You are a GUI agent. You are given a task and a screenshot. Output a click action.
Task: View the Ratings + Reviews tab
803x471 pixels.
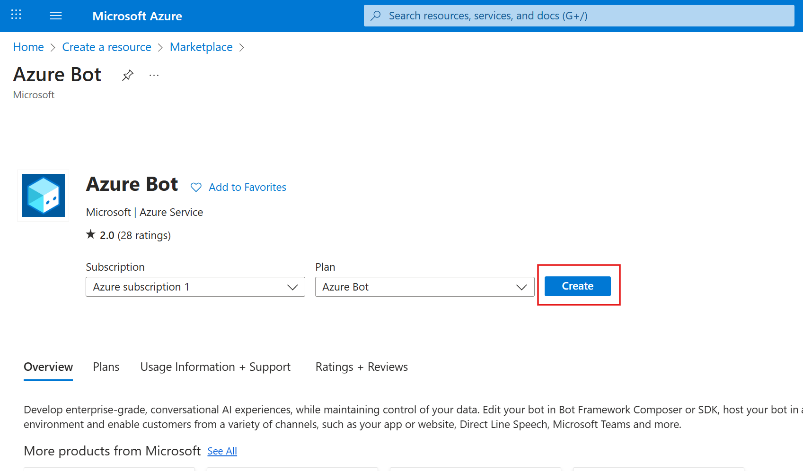tap(361, 367)
